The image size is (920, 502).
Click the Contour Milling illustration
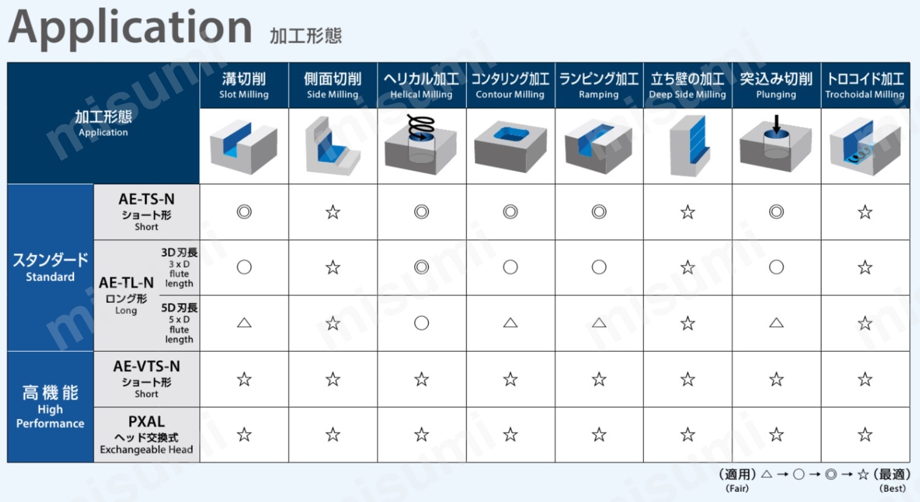click(510, 146)
